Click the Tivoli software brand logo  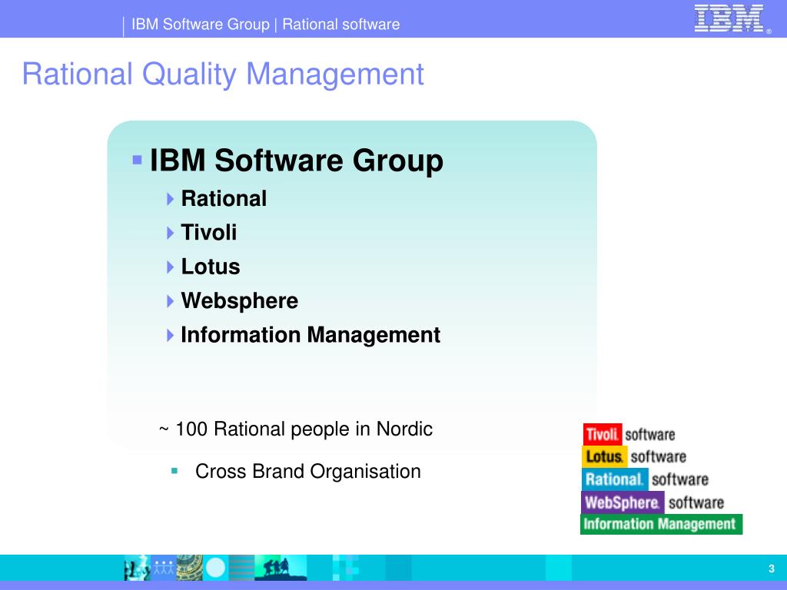point(629,435)
